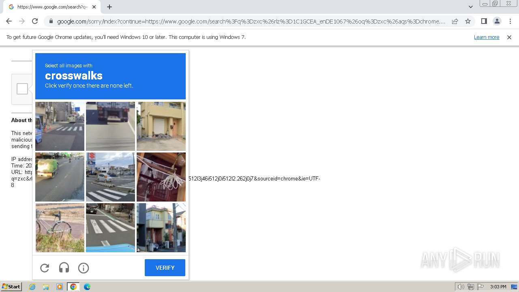
Task: Click the volume speaker tray icon
Action: pos(461,287)
